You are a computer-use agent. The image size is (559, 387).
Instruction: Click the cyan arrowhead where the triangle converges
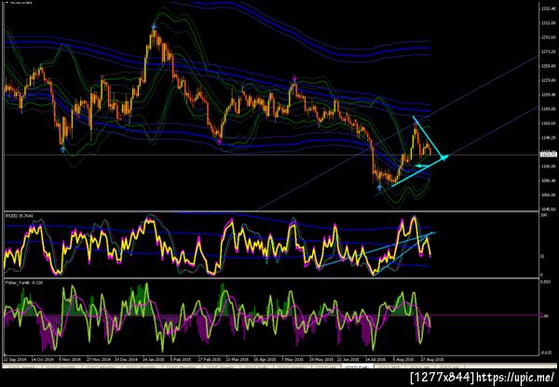click(x=444, y=156)
